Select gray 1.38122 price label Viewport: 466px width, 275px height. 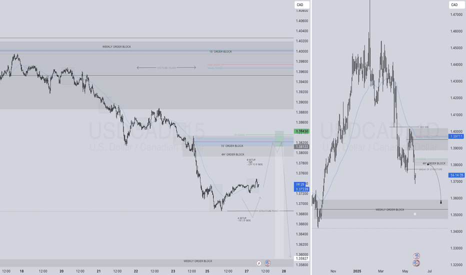pos(301,146)
